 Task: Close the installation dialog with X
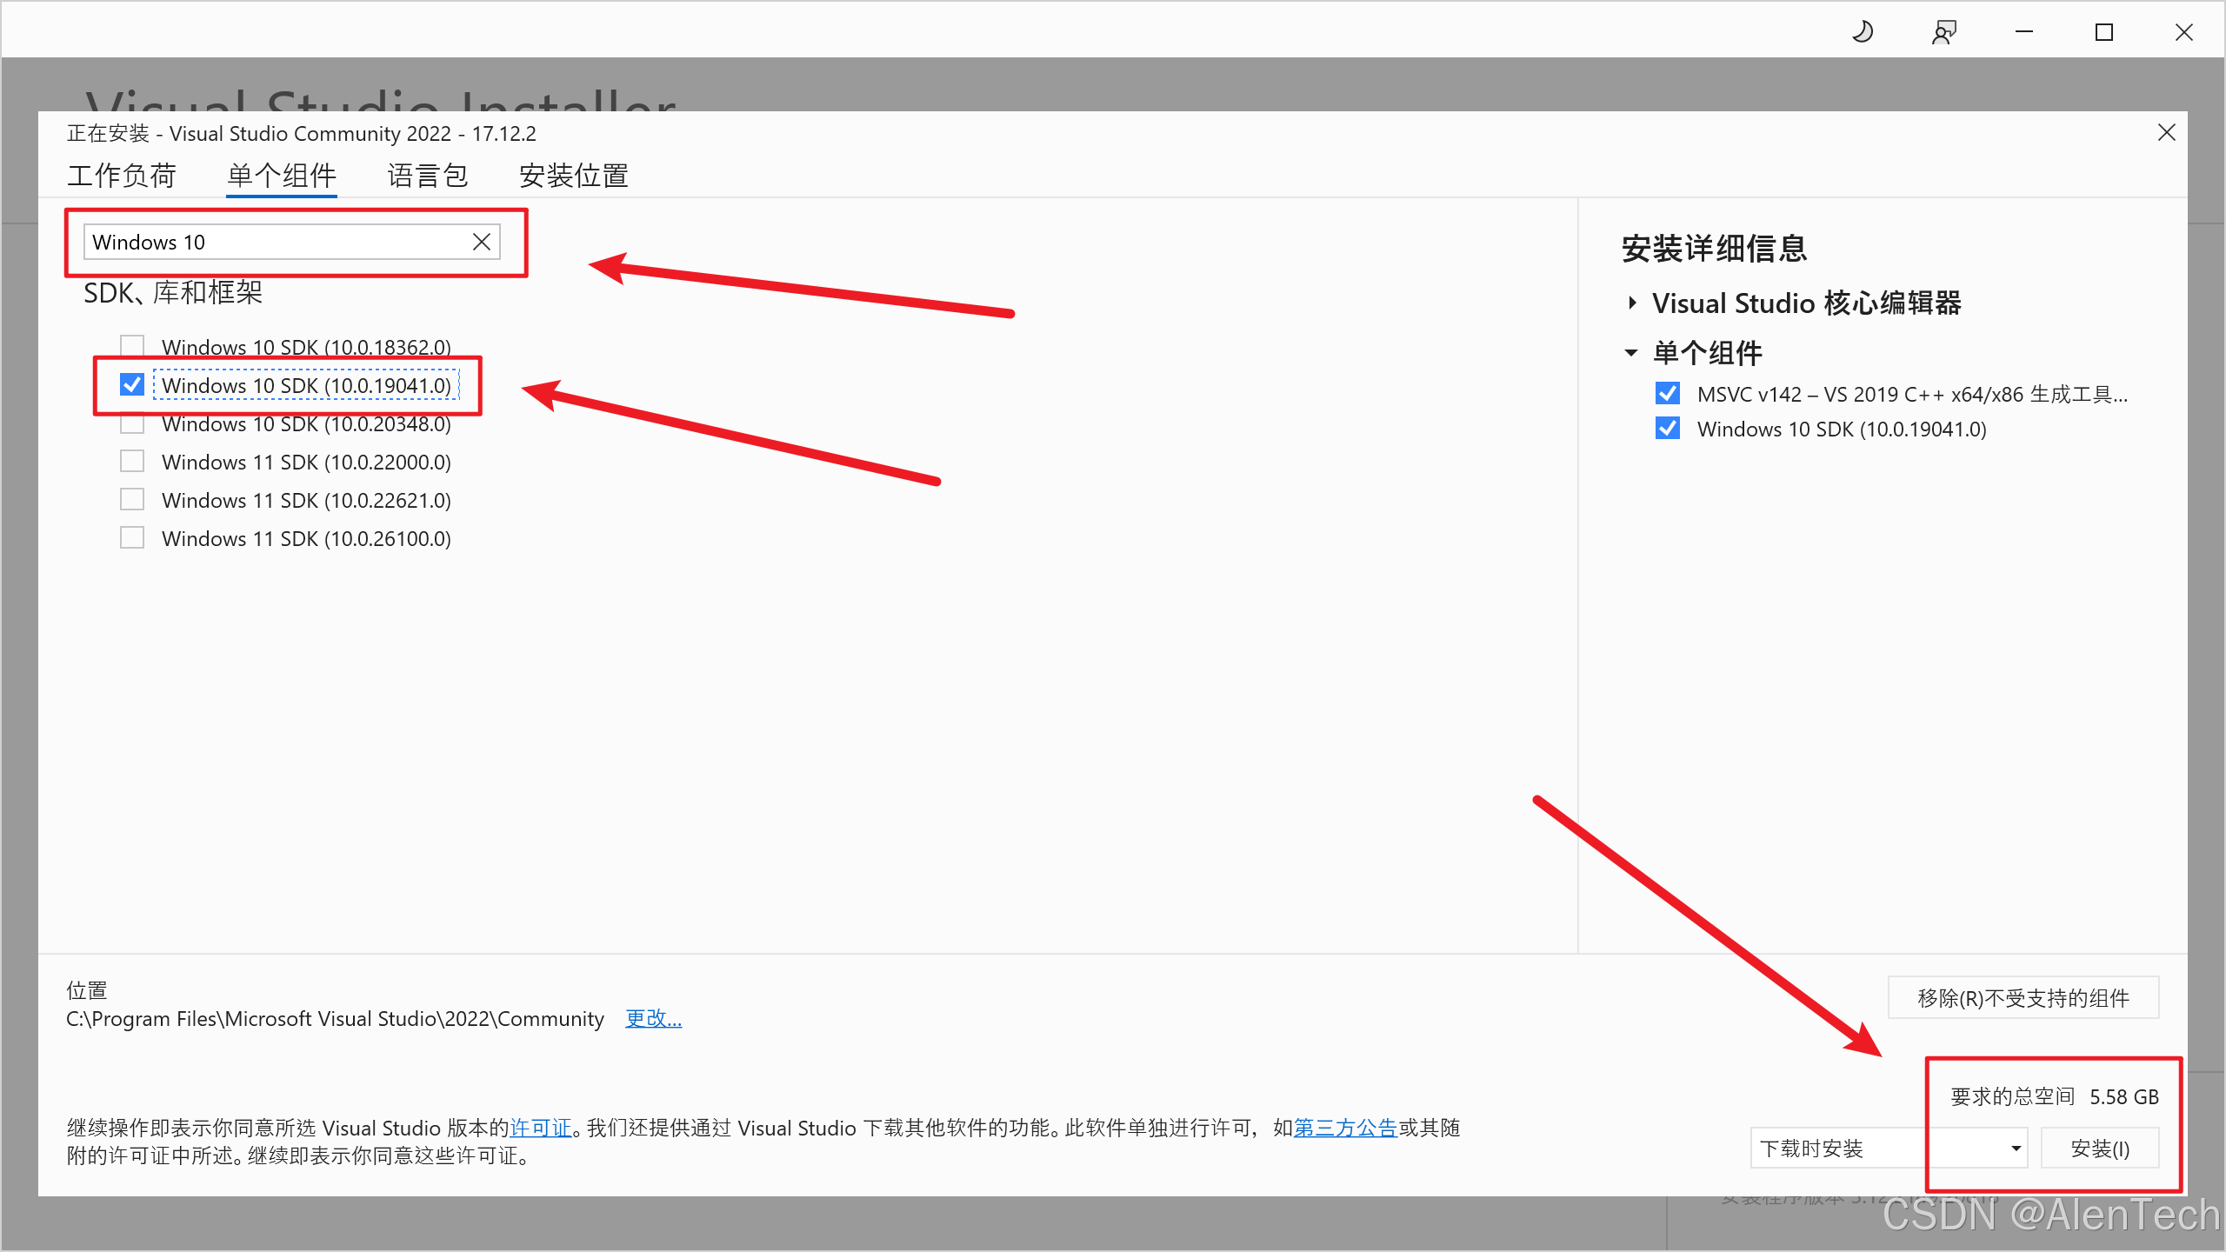2166,132
